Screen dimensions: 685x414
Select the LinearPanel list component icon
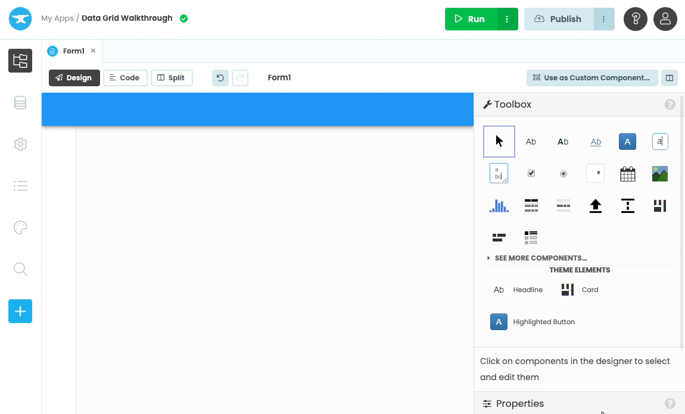point(531,237)
